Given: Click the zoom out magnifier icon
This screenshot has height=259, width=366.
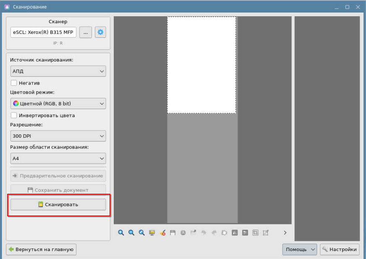Looking at the screenshot, I should (131, 233).
